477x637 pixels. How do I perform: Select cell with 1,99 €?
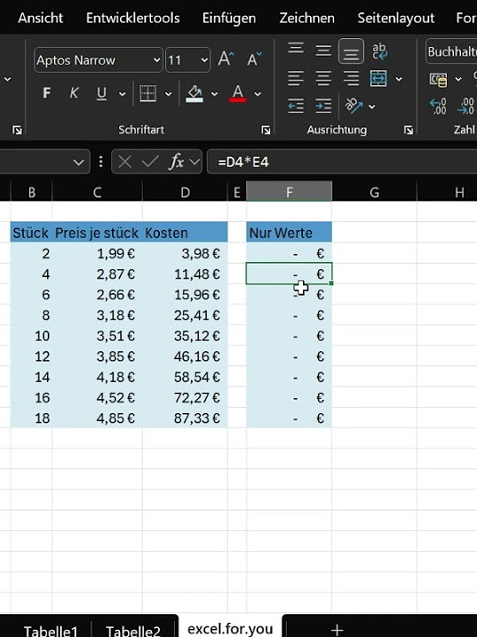[x=97, y=254]
